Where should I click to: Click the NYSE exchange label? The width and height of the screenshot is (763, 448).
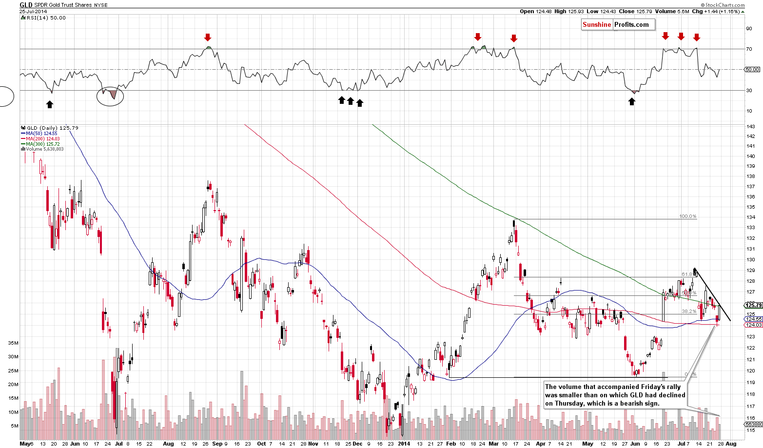pyautogui.click(x=101, y=5)
